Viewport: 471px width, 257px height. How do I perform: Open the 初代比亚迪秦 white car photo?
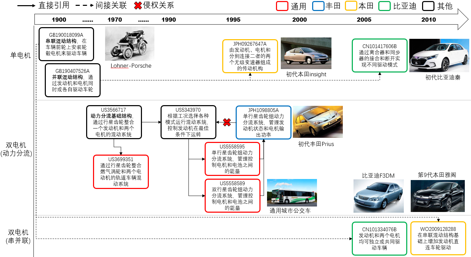coord(440,55)
